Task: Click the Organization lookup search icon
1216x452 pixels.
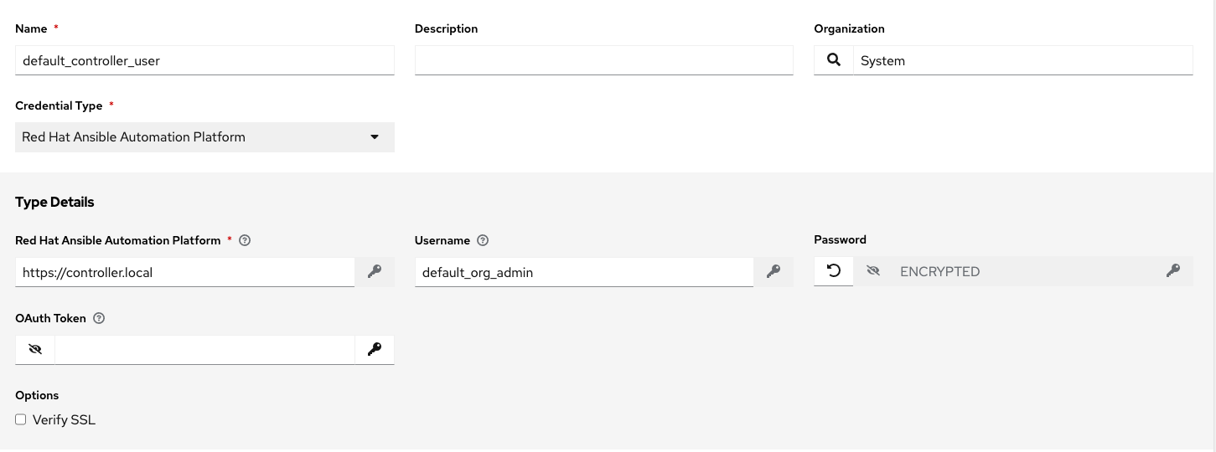Action: [x=833, y=60]
